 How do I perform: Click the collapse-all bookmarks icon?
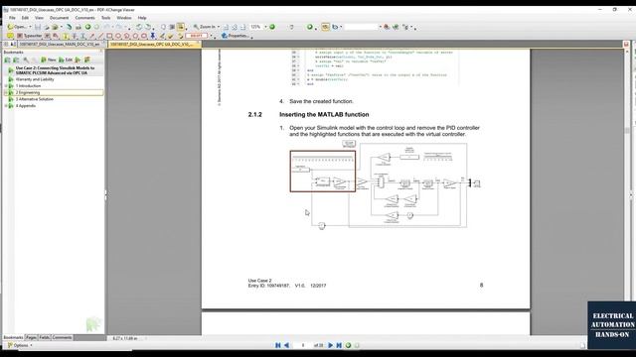point(16,59)
